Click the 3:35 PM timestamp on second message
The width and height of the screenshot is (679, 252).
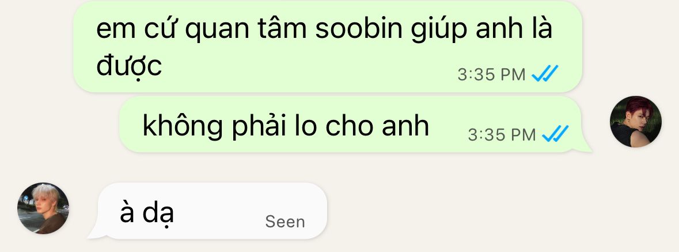tap(502, 135)
